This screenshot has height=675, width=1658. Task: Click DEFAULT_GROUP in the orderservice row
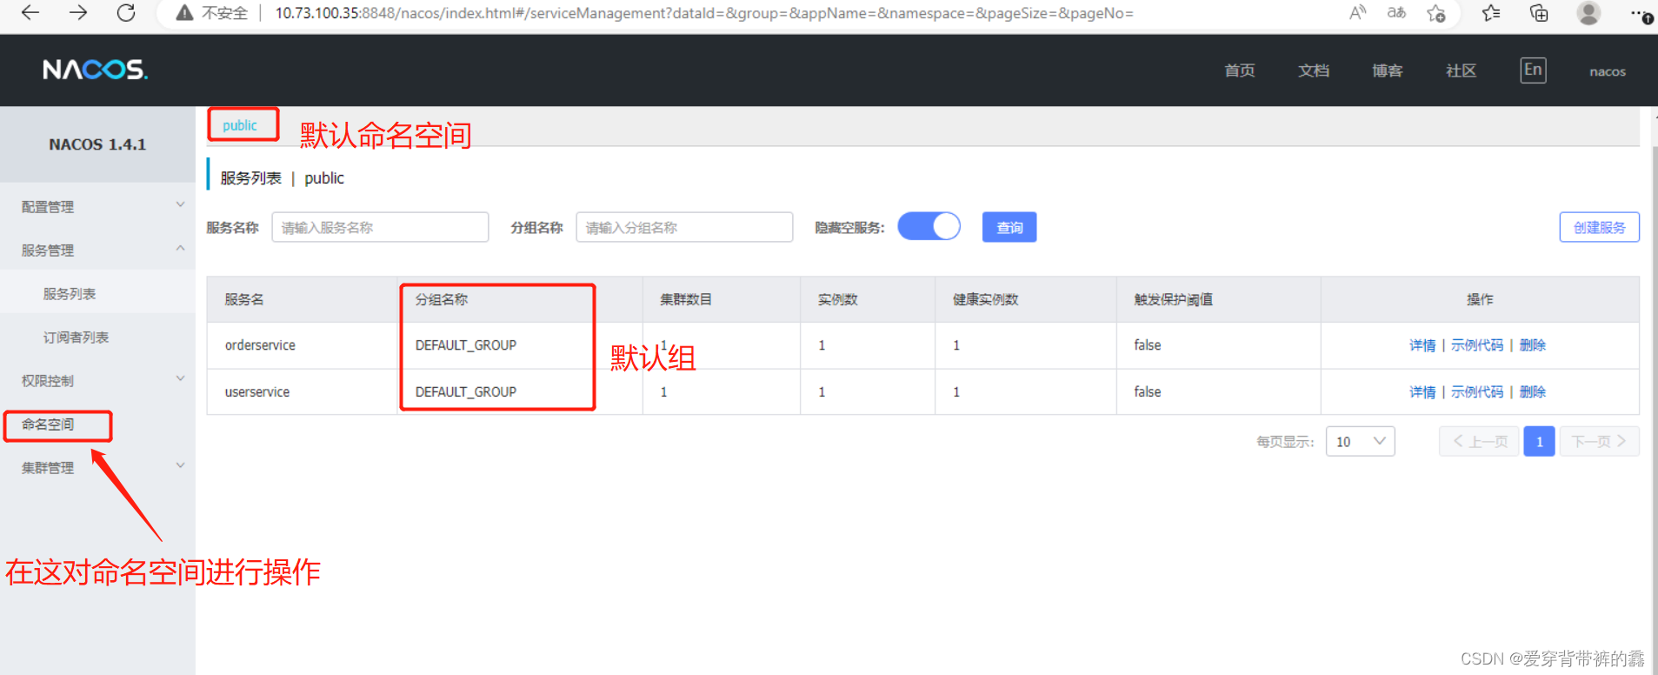pos(466,345)
